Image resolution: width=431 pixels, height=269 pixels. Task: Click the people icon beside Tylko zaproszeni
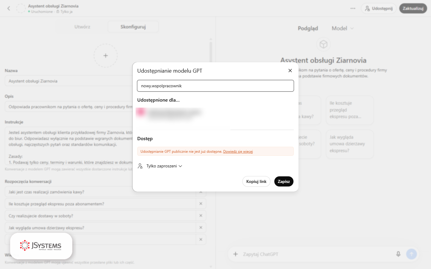140,166
